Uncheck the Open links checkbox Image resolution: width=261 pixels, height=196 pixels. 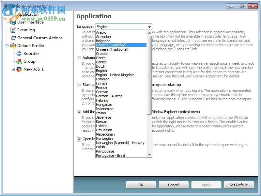click(x=79, y=139)
